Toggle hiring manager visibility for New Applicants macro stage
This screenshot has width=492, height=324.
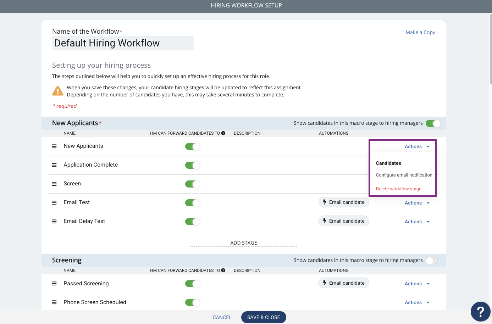pyautogui.click(x=433, y=123)
